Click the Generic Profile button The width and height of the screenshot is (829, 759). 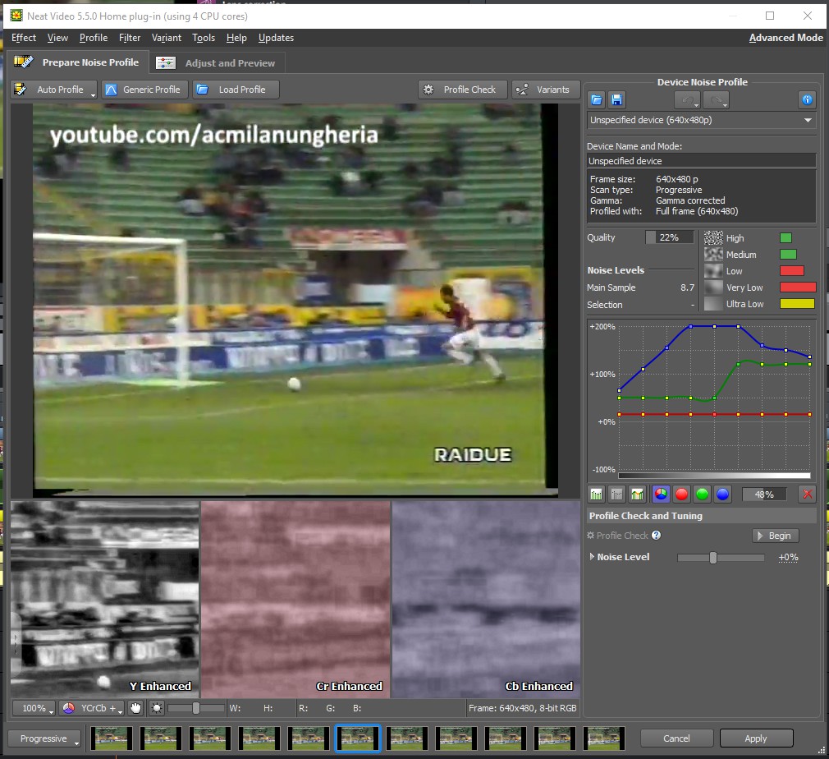(144, 90)
